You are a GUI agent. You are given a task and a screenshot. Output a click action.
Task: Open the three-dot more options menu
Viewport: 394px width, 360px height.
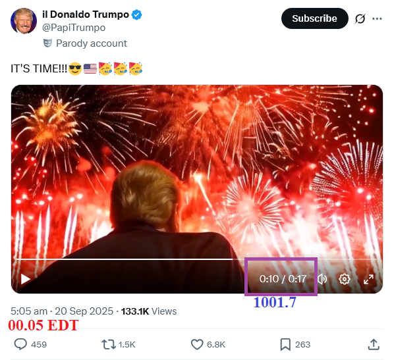pos(377,18)
